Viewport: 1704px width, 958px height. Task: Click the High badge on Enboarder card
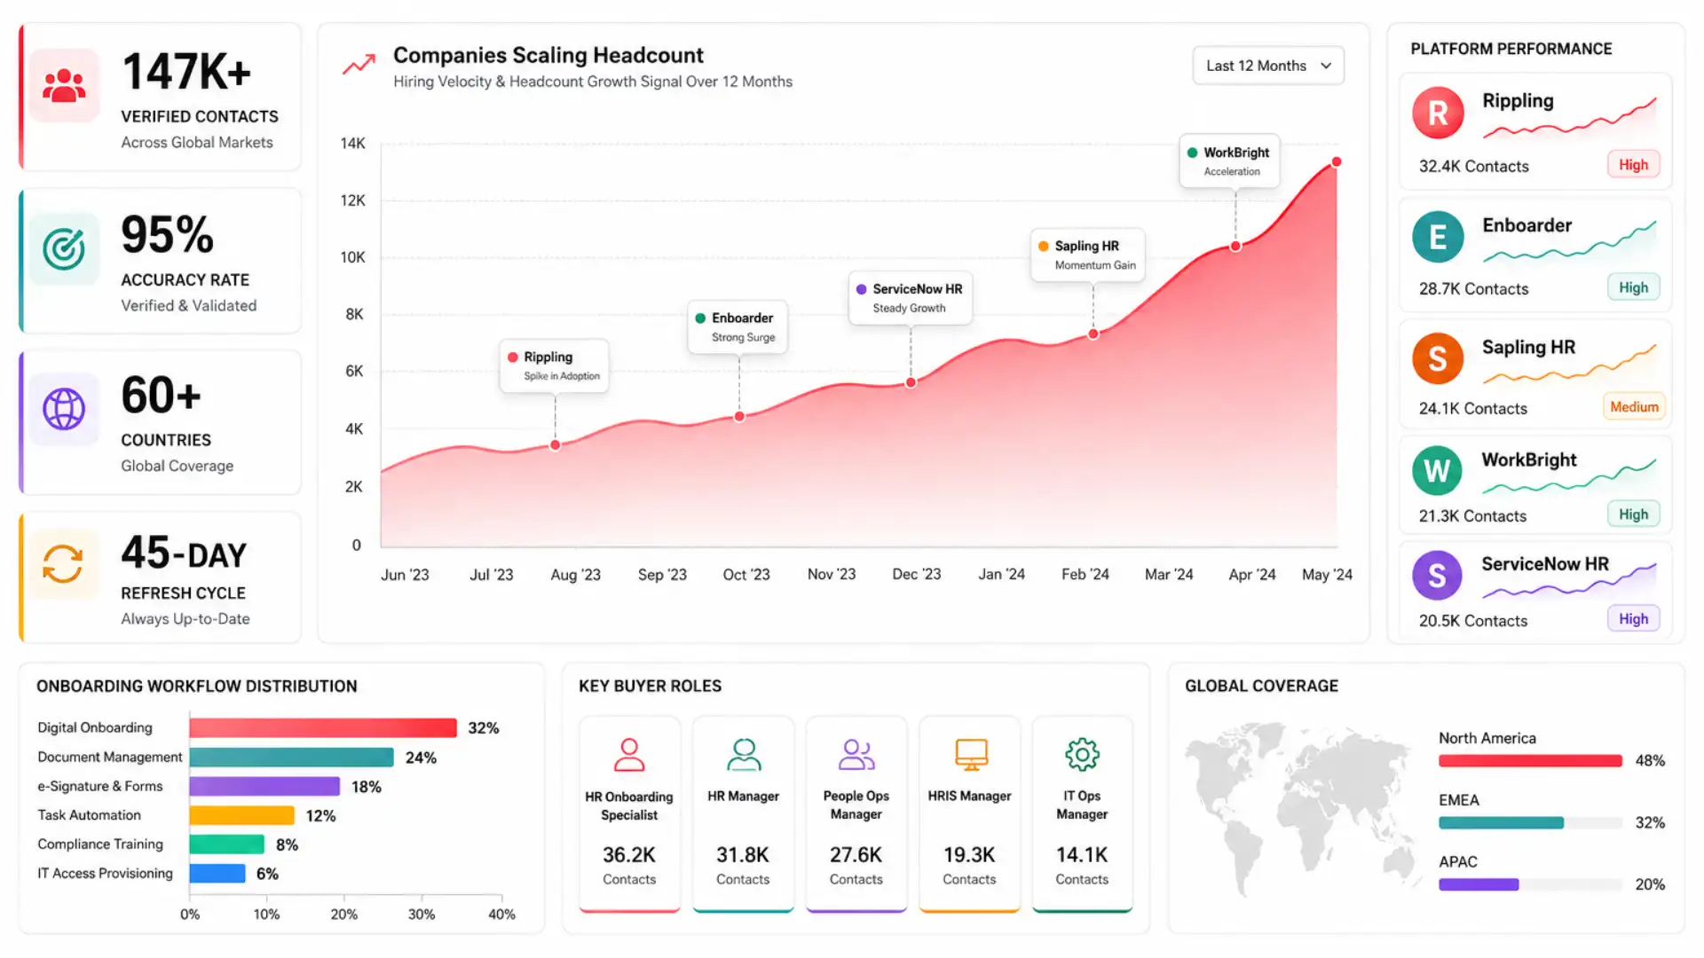[1633, 287]
